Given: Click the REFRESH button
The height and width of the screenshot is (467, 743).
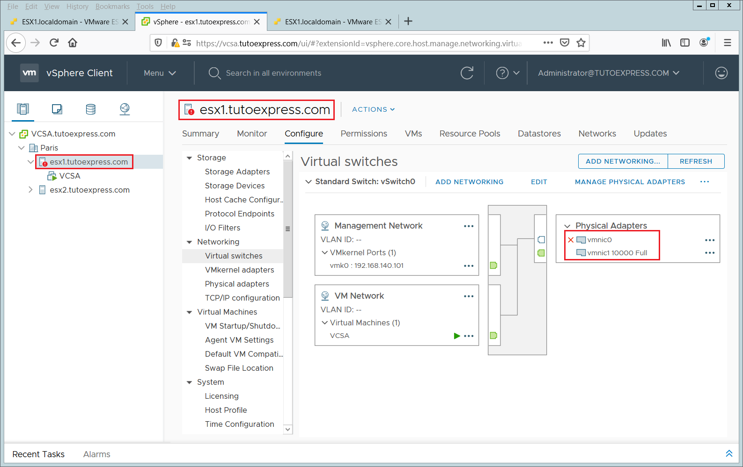Looking at the screenshot, I should [696, 161].
